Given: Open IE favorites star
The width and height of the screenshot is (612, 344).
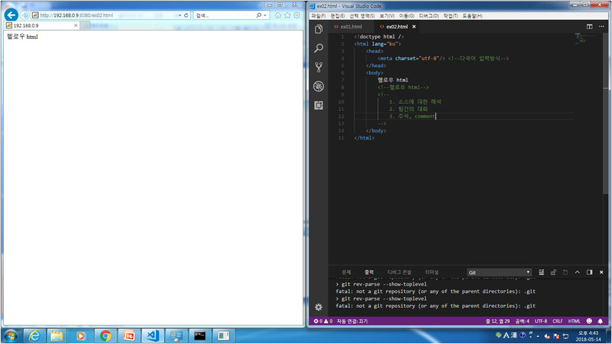Looking at the screenshot, I should pyautogui.click(x=288, y=15).
